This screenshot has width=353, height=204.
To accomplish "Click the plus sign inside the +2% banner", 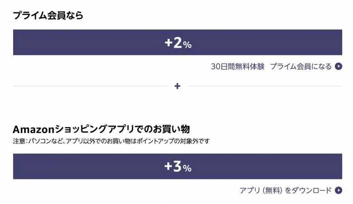I will (x=168, y=42).
